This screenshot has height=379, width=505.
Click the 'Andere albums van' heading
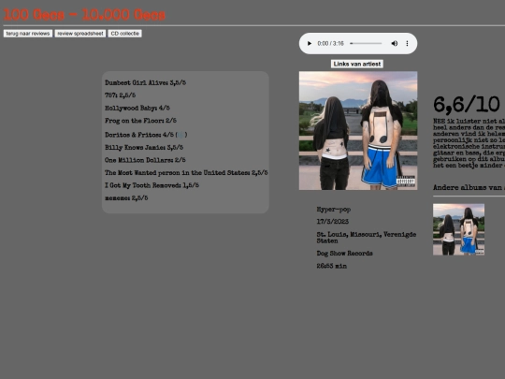(469, 187)
